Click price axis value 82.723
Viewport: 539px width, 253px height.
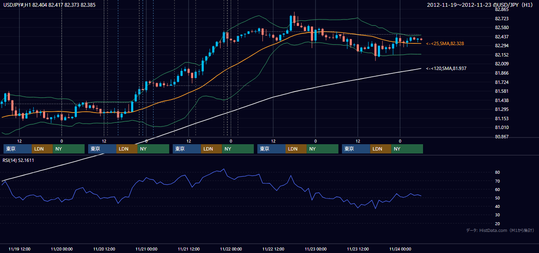pyautogui.click(x=502, y=19)
